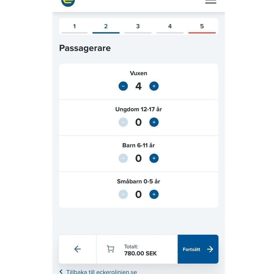Go back with the left arrow button

[78, 249]
